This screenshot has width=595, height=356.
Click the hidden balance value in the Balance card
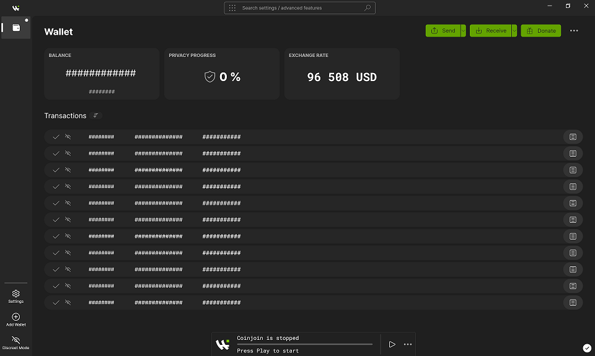click(100, 73)
